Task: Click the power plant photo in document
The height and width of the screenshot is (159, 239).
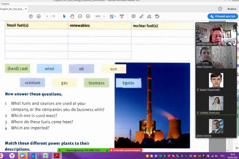Action: tap(152, 105)
